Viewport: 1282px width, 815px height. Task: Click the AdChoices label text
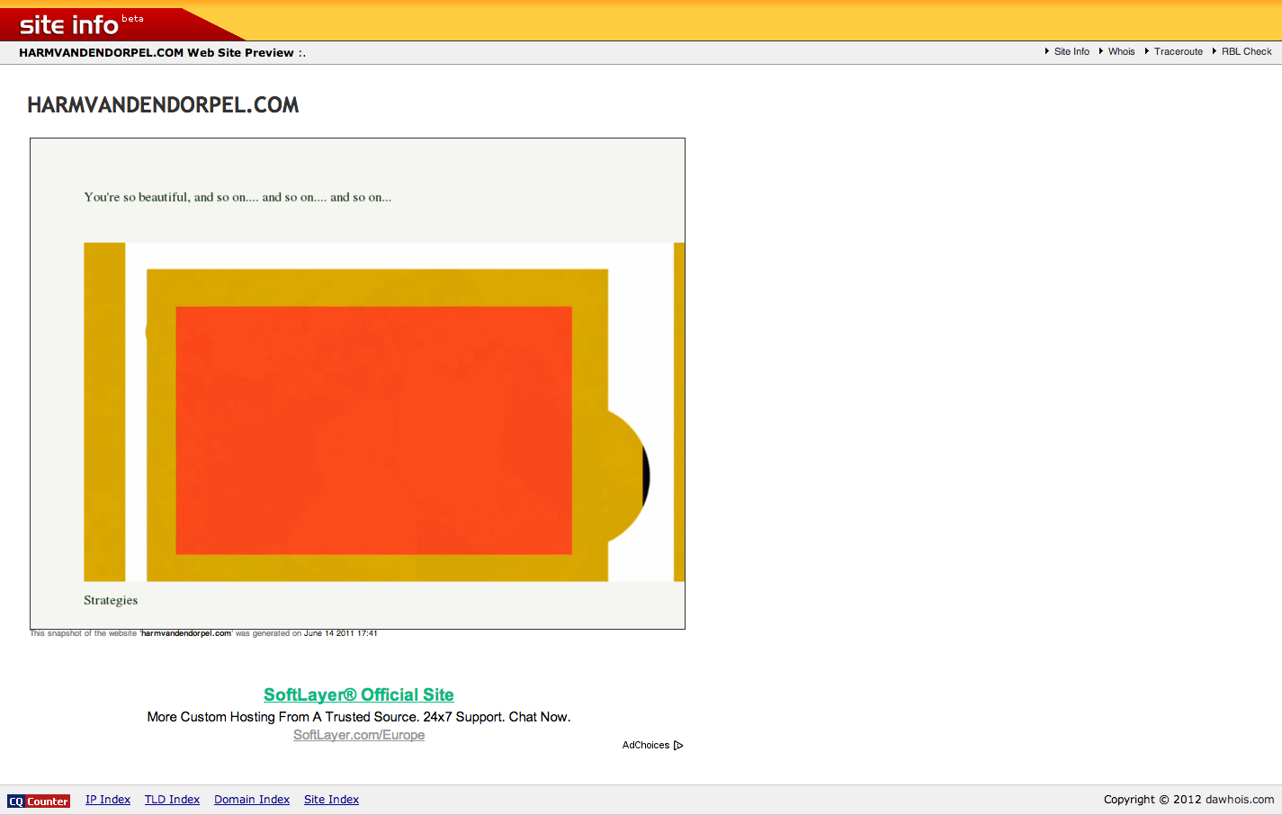(645, 745)
